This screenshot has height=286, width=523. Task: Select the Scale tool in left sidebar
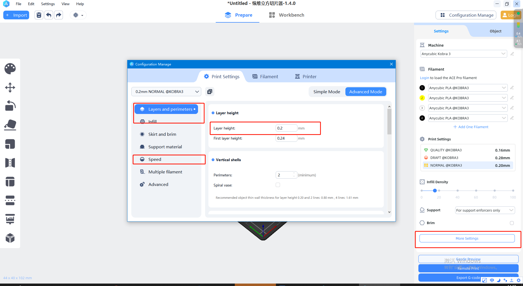click(x=10, y=144)
